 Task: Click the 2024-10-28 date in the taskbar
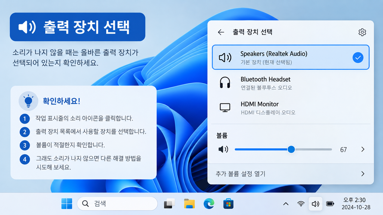pos(356,207)
